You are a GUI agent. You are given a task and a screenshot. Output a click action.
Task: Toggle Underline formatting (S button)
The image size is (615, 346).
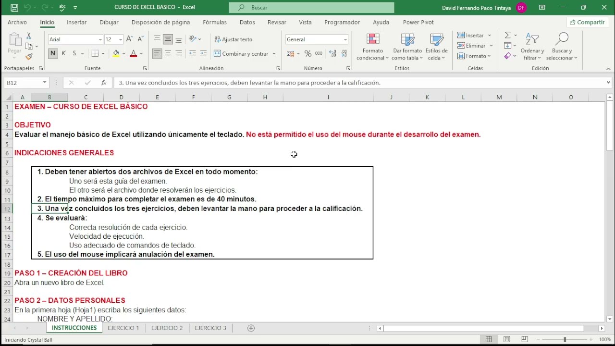click(x=74, y=54)
